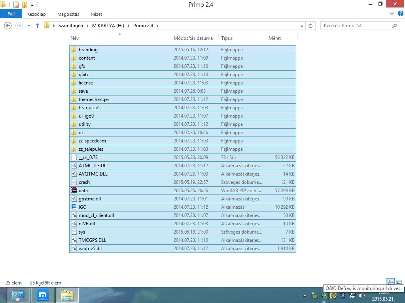Go up one folder level arrow

(38, 26)
